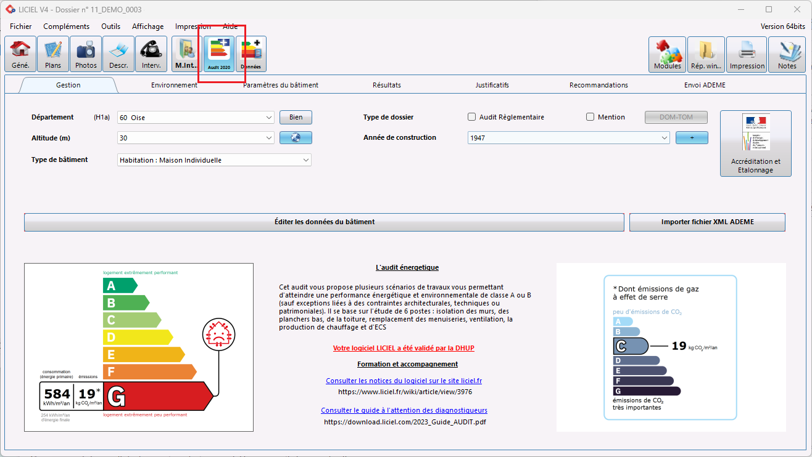The image size is (812, 457).
Task: Open the Géné. general info toolbar icon
Action: pyautogui.click(x=20, y=54)
